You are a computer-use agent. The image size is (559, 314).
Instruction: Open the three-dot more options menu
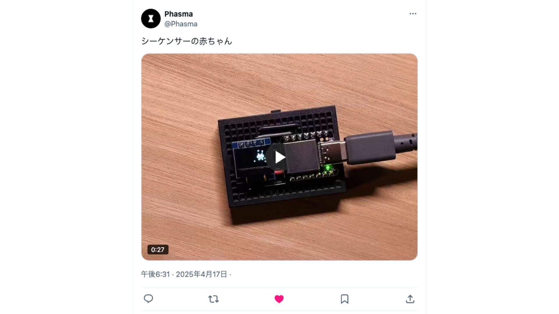(413, 14)
